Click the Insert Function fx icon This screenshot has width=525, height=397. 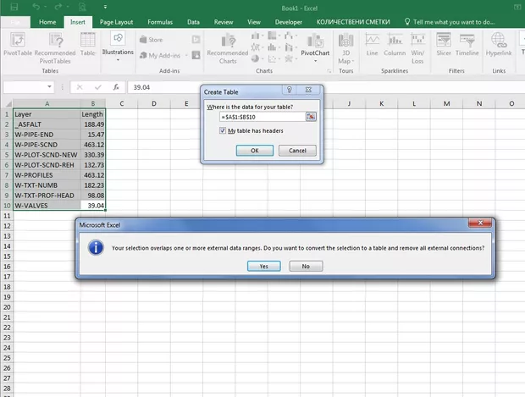tap(116, 86)
